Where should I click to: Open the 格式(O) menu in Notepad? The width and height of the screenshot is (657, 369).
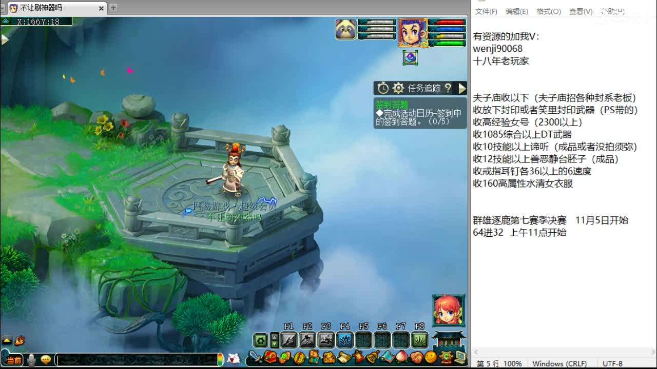[549, 11]
